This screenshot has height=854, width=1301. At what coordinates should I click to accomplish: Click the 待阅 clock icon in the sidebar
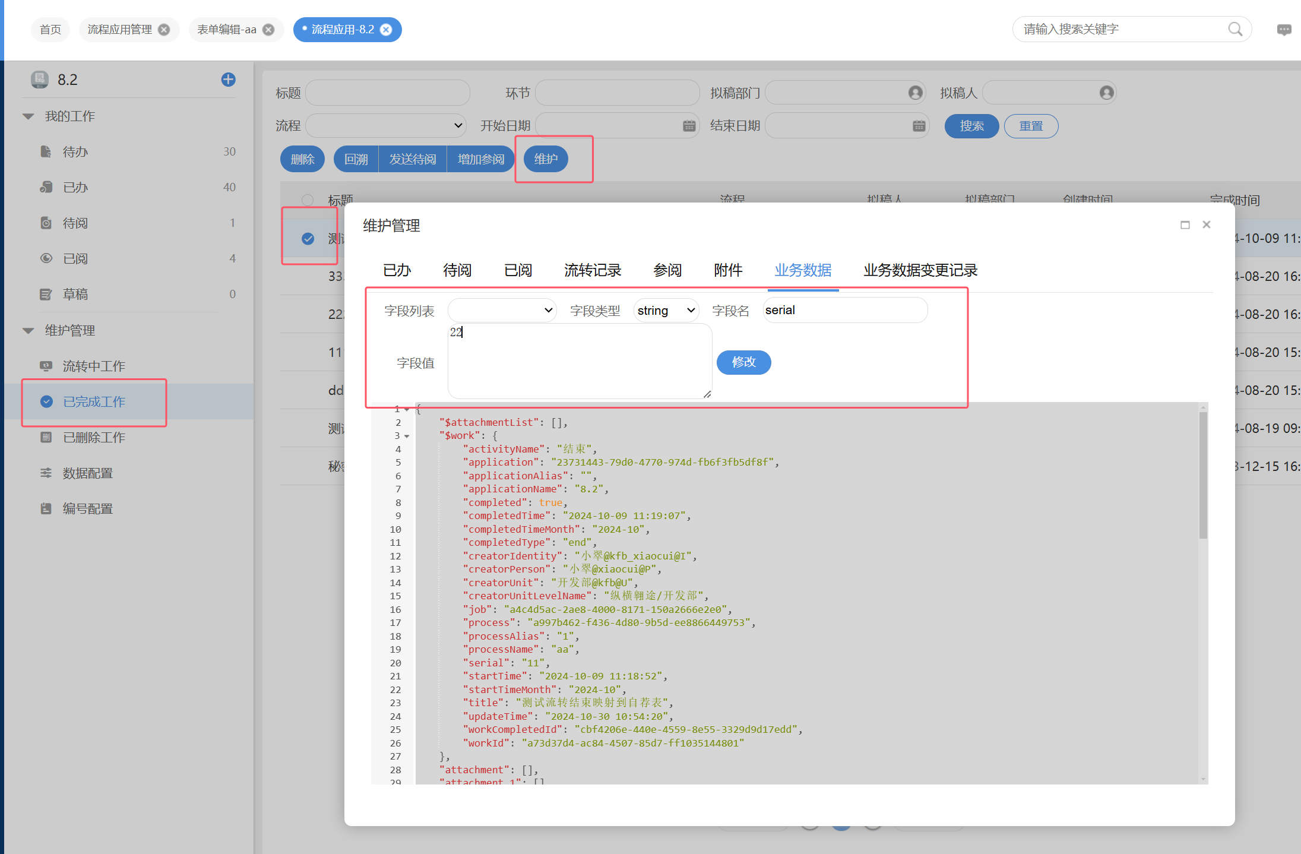(x=46, y=223)
